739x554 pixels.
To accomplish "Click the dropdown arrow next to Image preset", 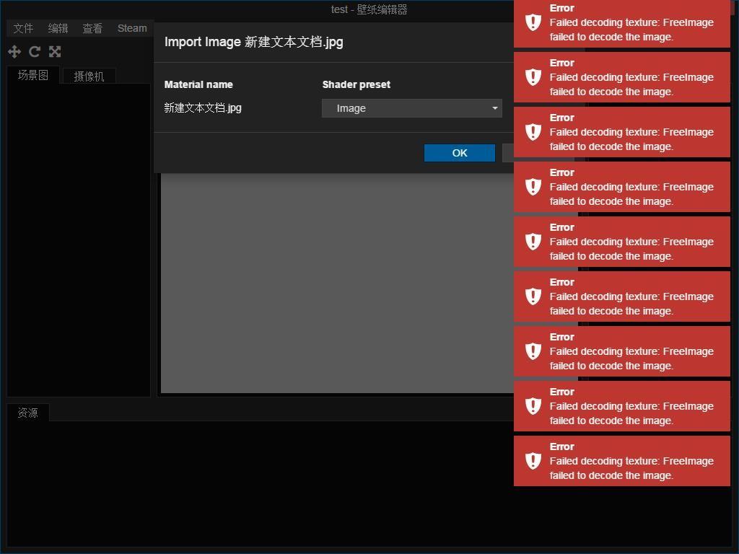I will pyautogui.click(x=494, y=107).
